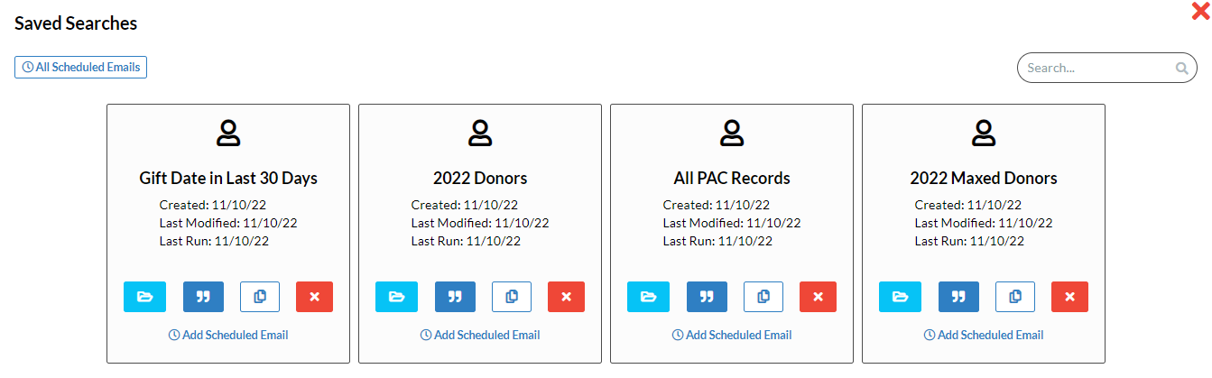Add Scheduled Email for 2022 Donors
1212x378 pixels.
point(480,335)
